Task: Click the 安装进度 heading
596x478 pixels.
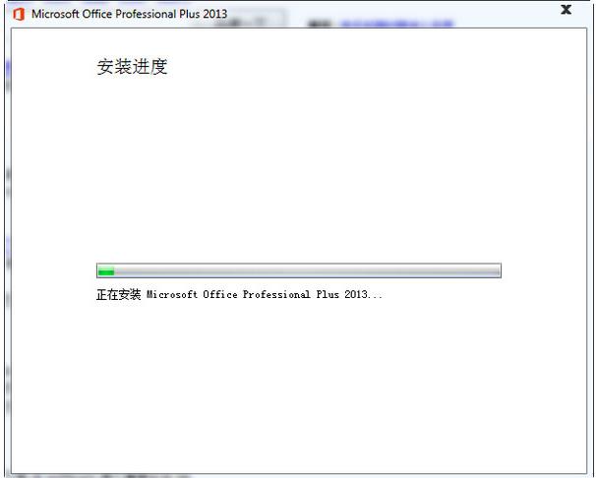Action: click(132, 67)
